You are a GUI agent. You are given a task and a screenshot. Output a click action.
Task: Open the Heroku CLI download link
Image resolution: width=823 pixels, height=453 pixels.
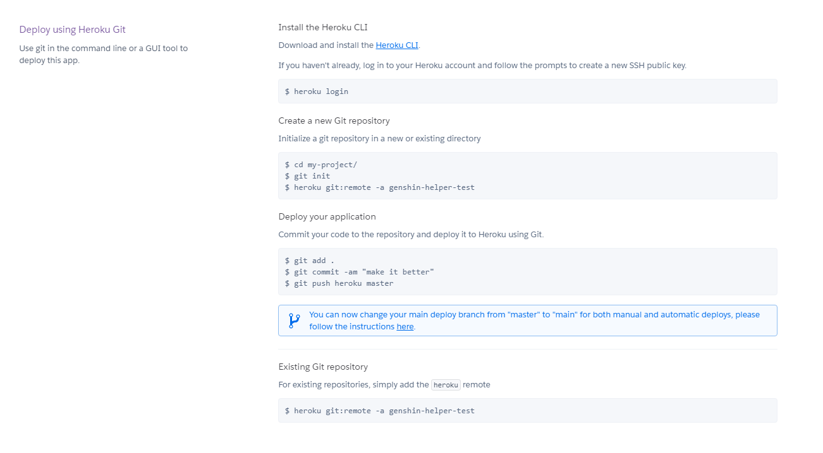coord(396,45)
